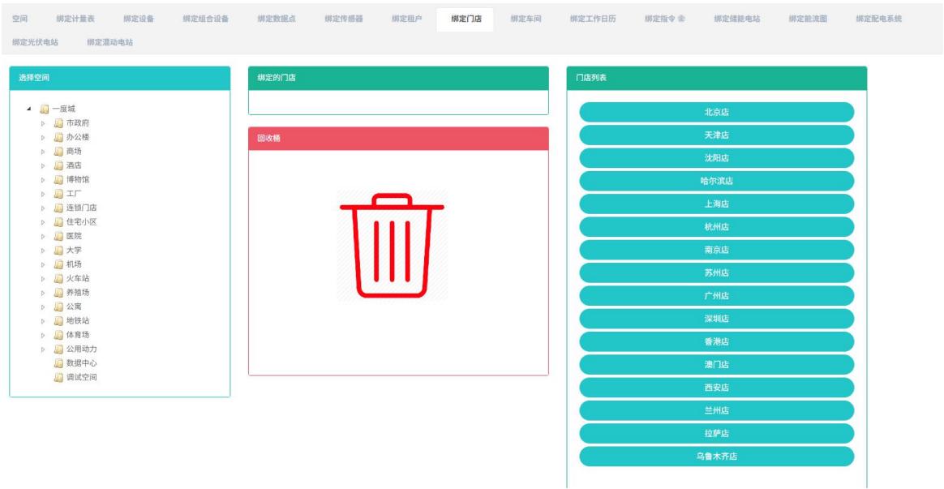Click the folder icon beside 体育场
944x489 pixels.
pos(58,335)
